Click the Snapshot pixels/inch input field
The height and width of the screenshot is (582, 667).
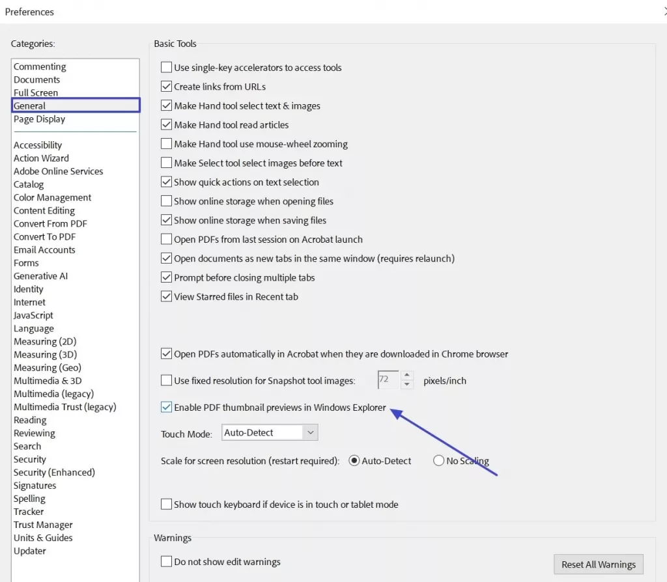point(389,380)
